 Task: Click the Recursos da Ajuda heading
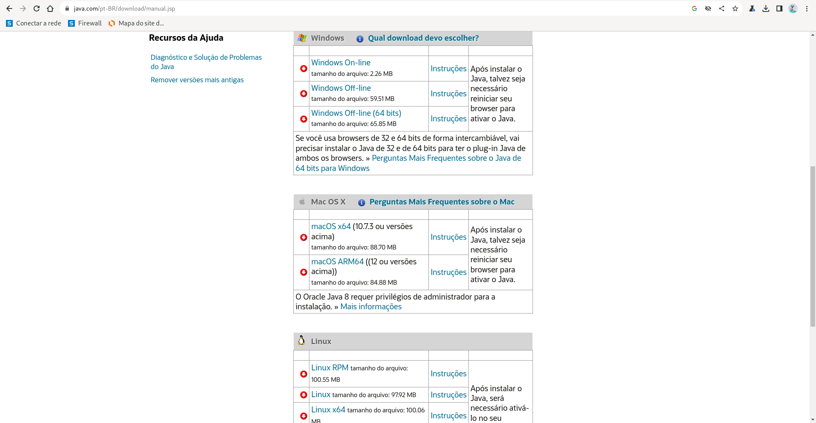[186, 38]
